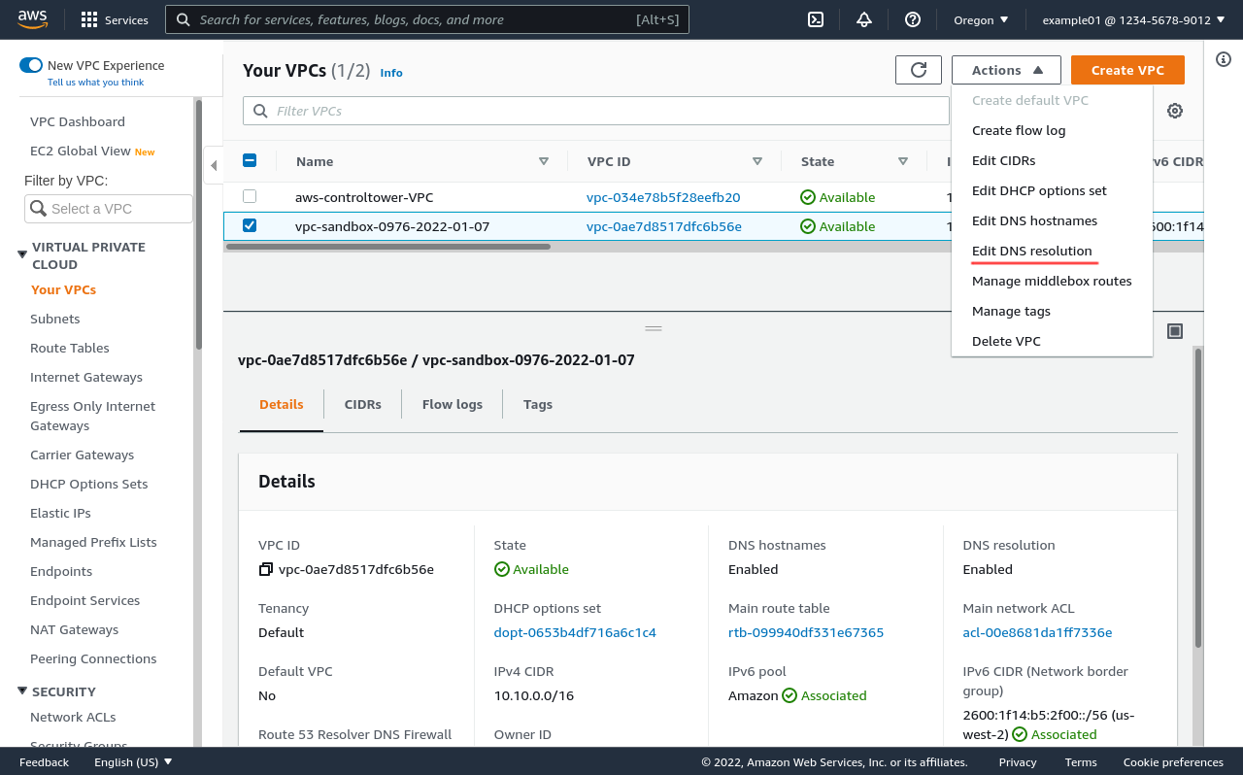The image size is (1243, 775).
Task: Collapse the Security section
Action: click(22, 691)
